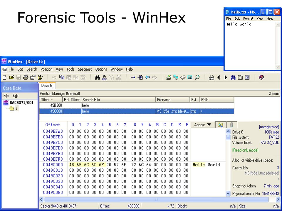Click the hex view horizontal scrollbar thumb
The width and height of the screenshot is (282, 211).
(156, 199)
